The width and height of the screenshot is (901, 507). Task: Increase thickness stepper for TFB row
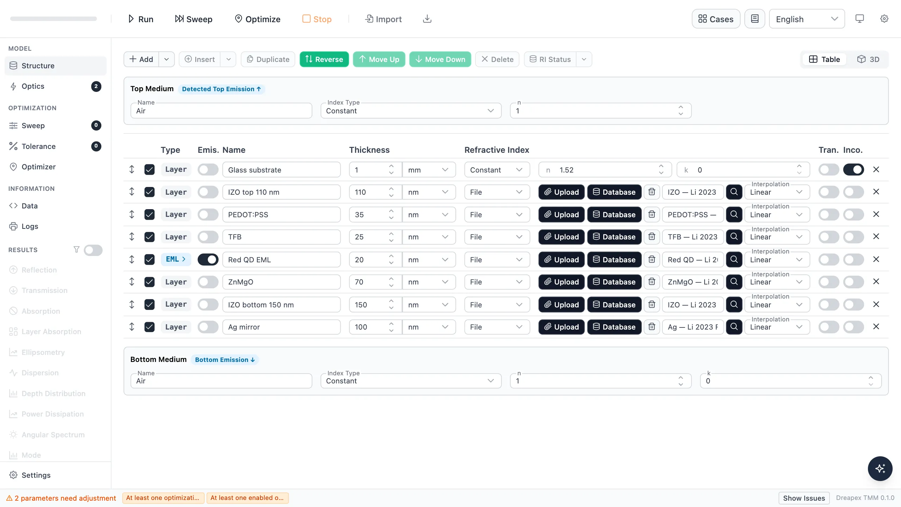[391, 233]
